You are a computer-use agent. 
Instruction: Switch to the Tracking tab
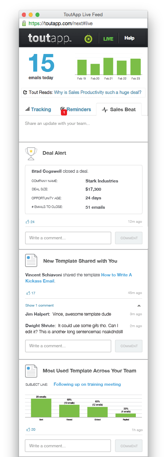click(38, 109)
